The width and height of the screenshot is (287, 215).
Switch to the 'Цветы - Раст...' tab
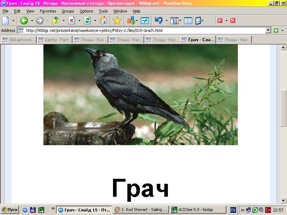coord(55,40)
